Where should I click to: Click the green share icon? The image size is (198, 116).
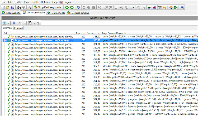(176, 7)
